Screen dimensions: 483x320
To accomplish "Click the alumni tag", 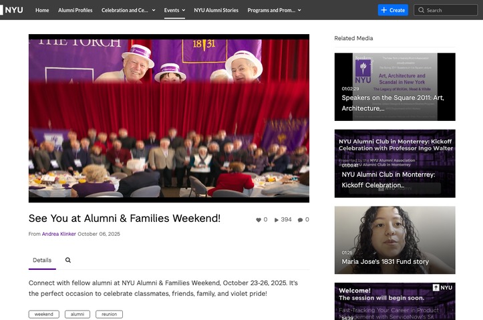I will click(77, 314).
